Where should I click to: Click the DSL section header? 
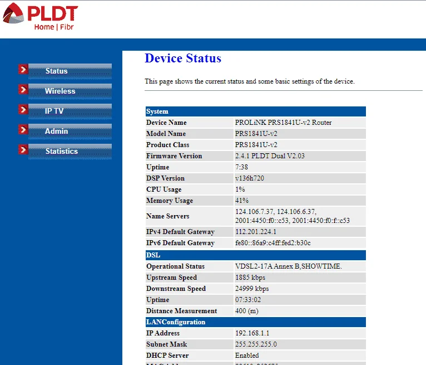pos(256,255)
